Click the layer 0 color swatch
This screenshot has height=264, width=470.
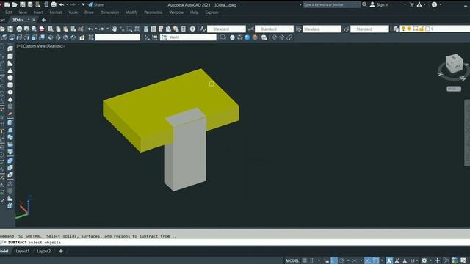coord(427,29)
